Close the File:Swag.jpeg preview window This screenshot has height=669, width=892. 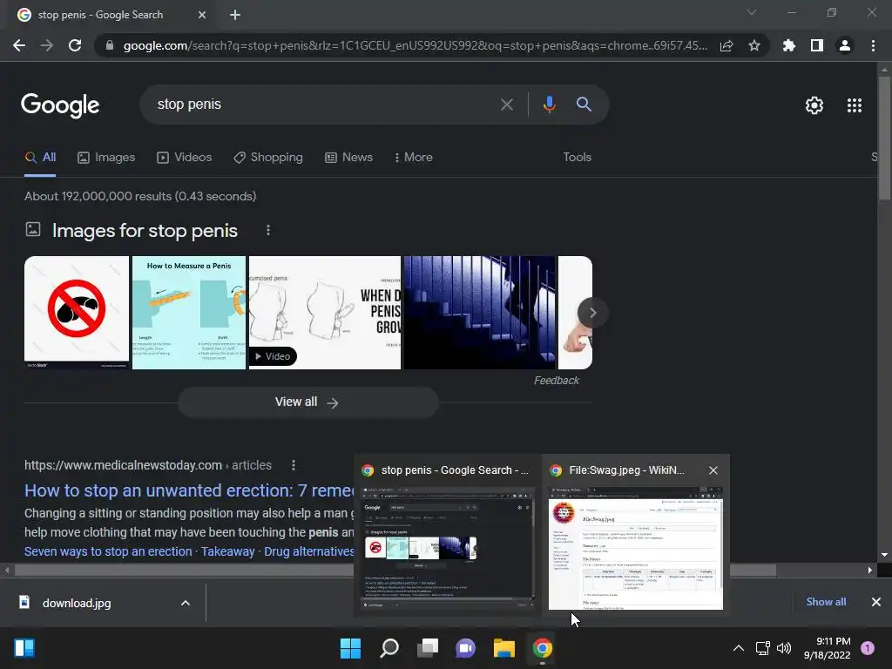(x=713, y=470)
